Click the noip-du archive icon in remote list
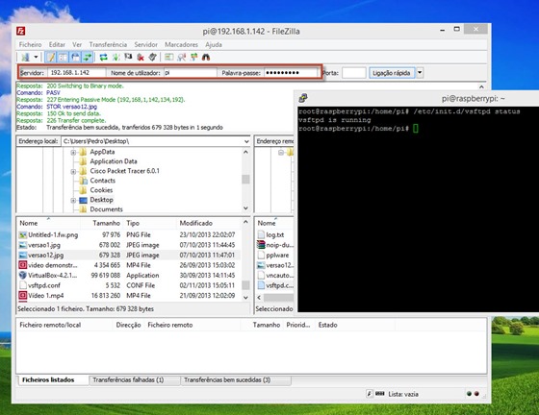The image size is (539, 415). click(261, 245)
